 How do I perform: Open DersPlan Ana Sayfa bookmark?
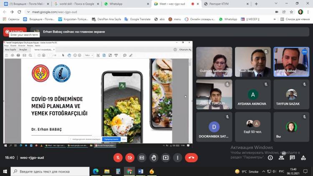coord(106,19)
